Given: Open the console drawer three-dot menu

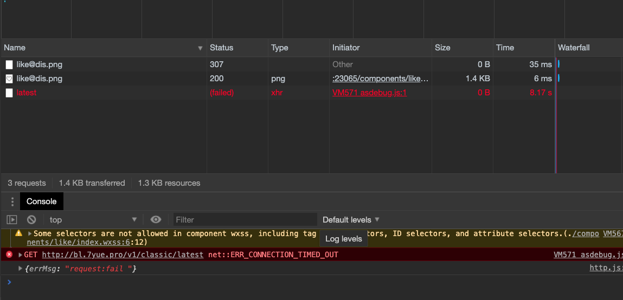Looking at the screenshot, I should coord(12,201).
